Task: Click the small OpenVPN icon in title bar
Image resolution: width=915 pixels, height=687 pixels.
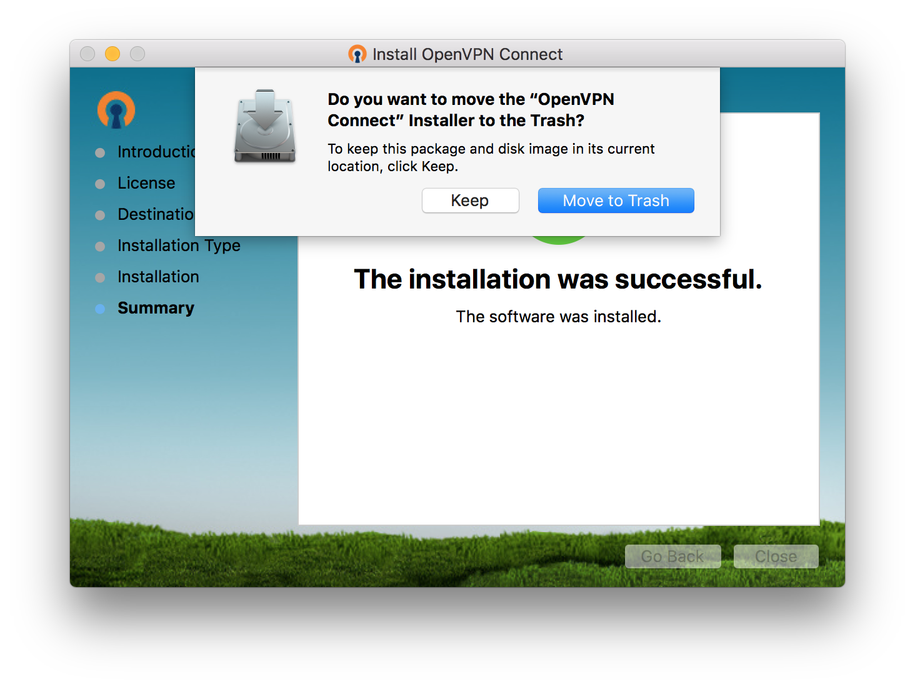Action: tap(357, 54)
